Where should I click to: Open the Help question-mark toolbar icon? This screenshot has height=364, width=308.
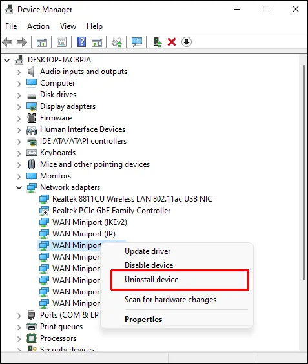pos(81,43)
